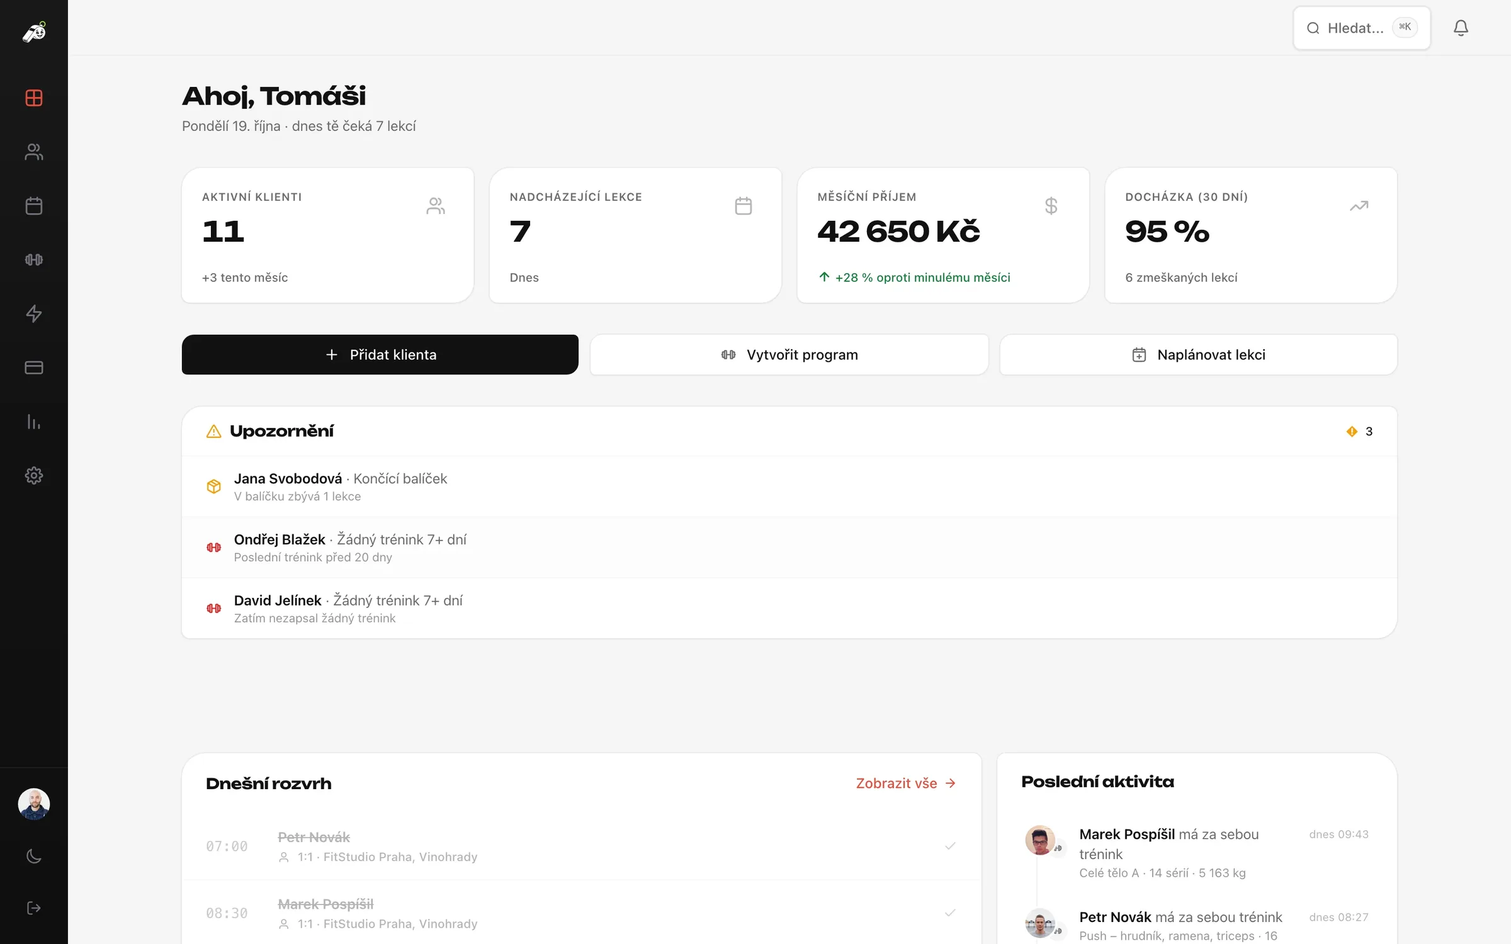
Task: Click the dollar icon in Měsíční příjem card
Action: [x=1051, y=206]
